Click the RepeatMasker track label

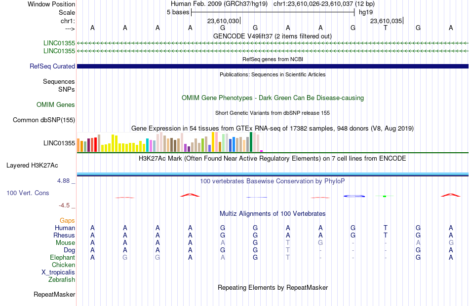click(x=54, y=295)
